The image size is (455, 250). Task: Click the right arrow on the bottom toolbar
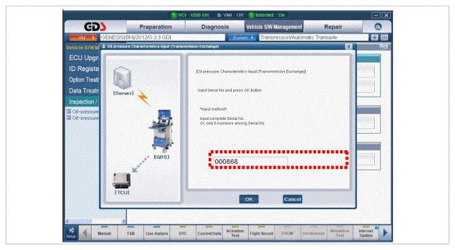pyautogui.click(x=385, y=232)
